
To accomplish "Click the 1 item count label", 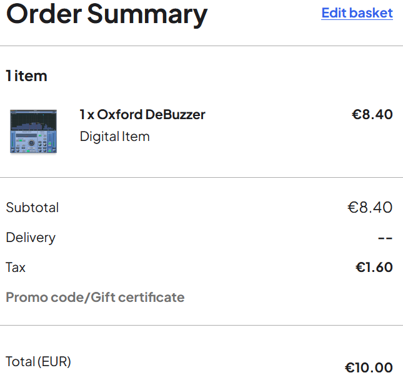I will (26, 76).
